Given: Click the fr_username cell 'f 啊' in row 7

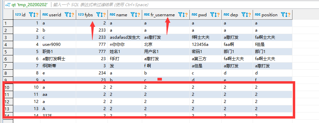Looking at the screenshot, I should (166, 66).
